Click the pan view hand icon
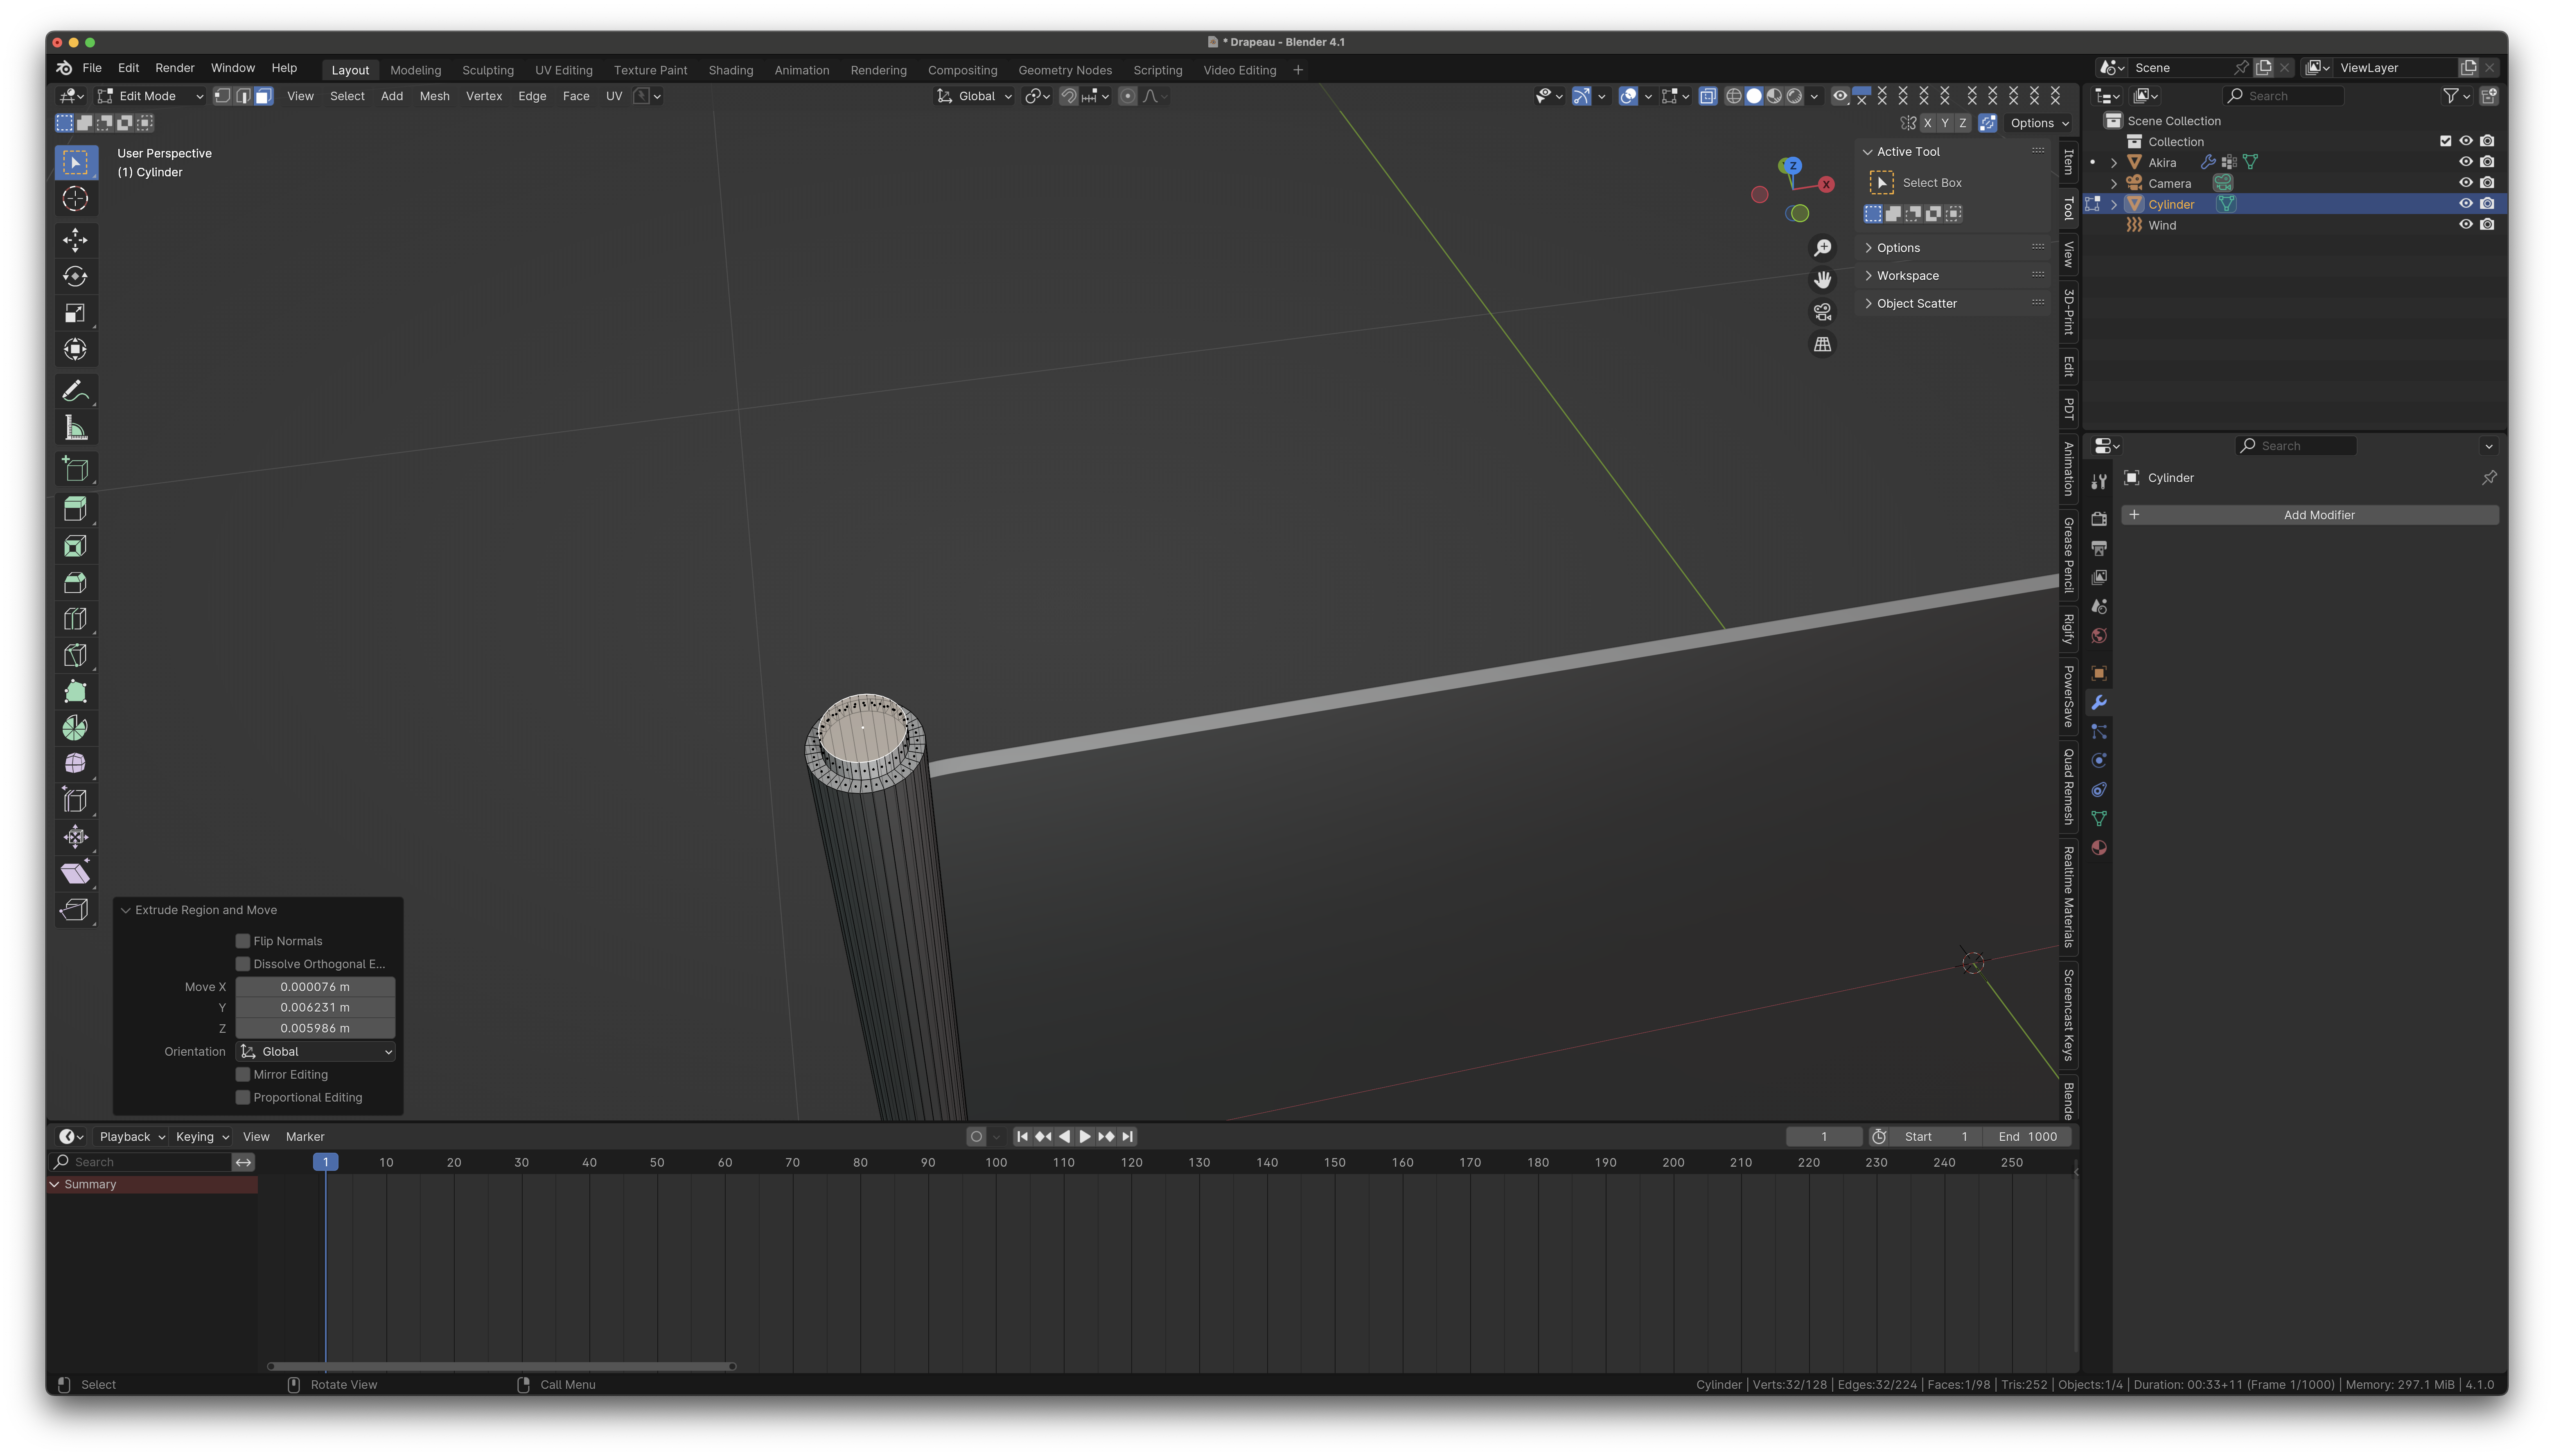Viewport: 2554px width, 1456px height. (1823, 280)
